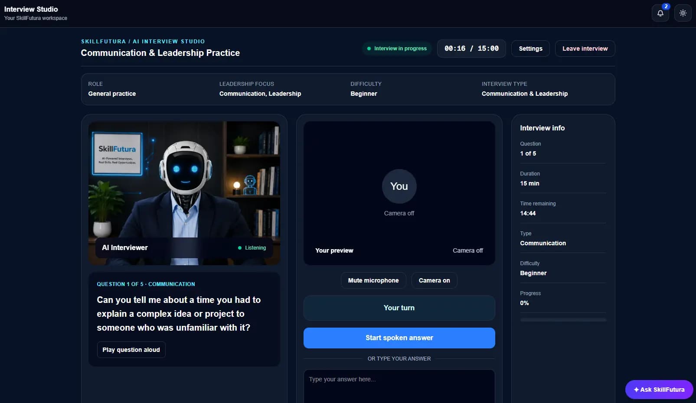Open interview Settings
The width and height of the screenshot is (696, 403).
[530, 49]
